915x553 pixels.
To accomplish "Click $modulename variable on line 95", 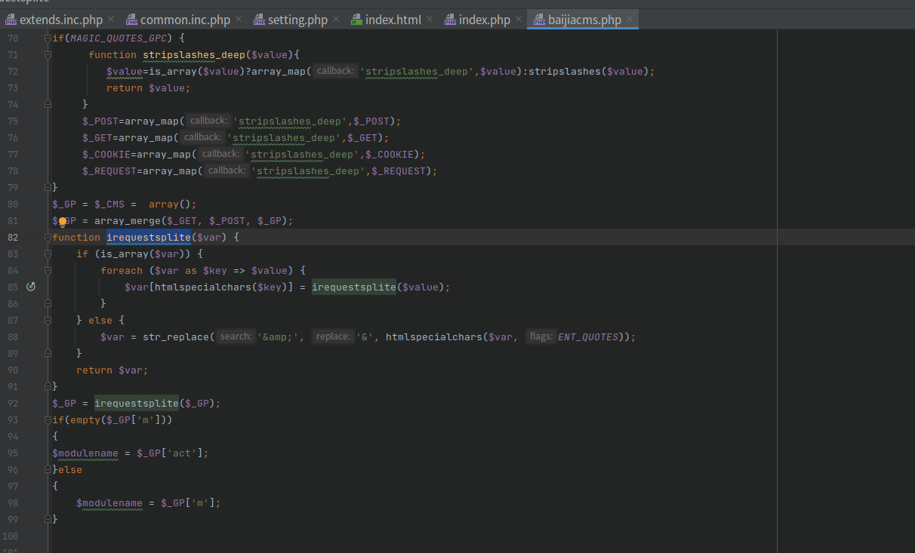I will pos(85,453).
